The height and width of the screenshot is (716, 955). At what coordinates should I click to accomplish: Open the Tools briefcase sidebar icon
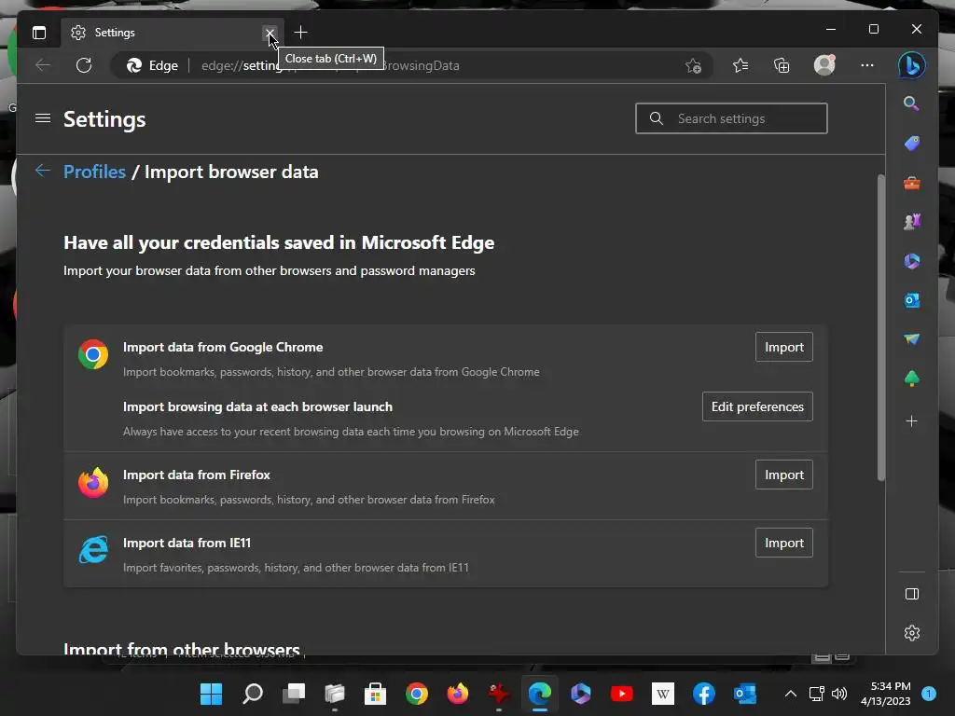tap(911, 183)
